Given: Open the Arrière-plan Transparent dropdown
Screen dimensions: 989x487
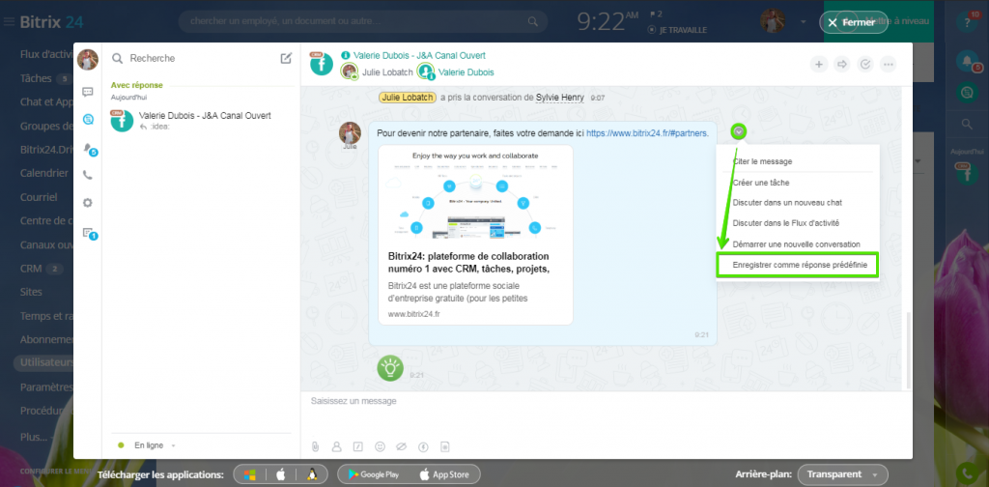Looking at the screenshot, I should click(x=842, y=474).
